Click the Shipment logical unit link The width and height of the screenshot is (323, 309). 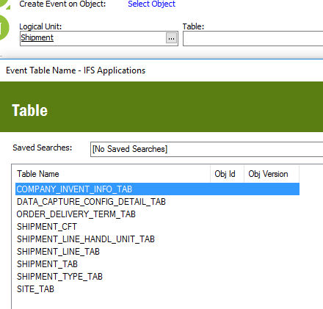pos(37,37)
